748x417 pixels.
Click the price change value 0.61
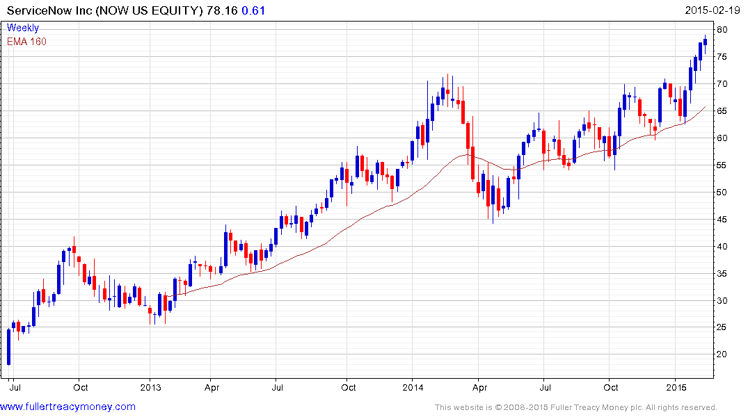pyautogui.click(x=253, y=10)
